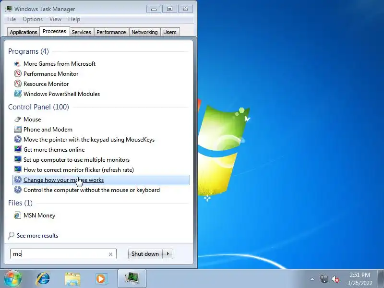Screen dimensions: 384x288
Task: Click the Mouse control panel icon
Action: tap(17, 119)
